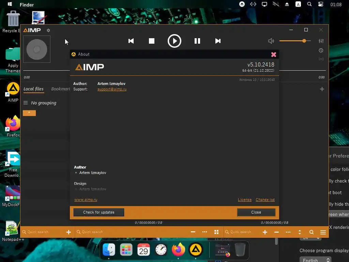Open the Finder menu in top bar

27,5
